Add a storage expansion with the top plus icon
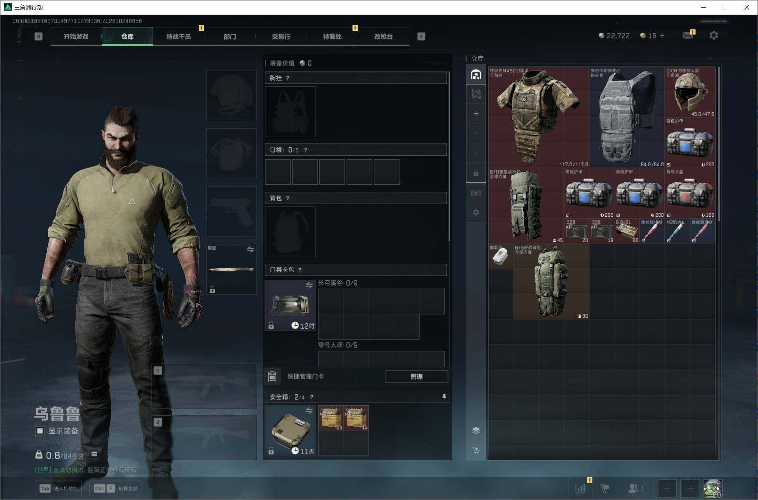 click(x=476, y=114)
